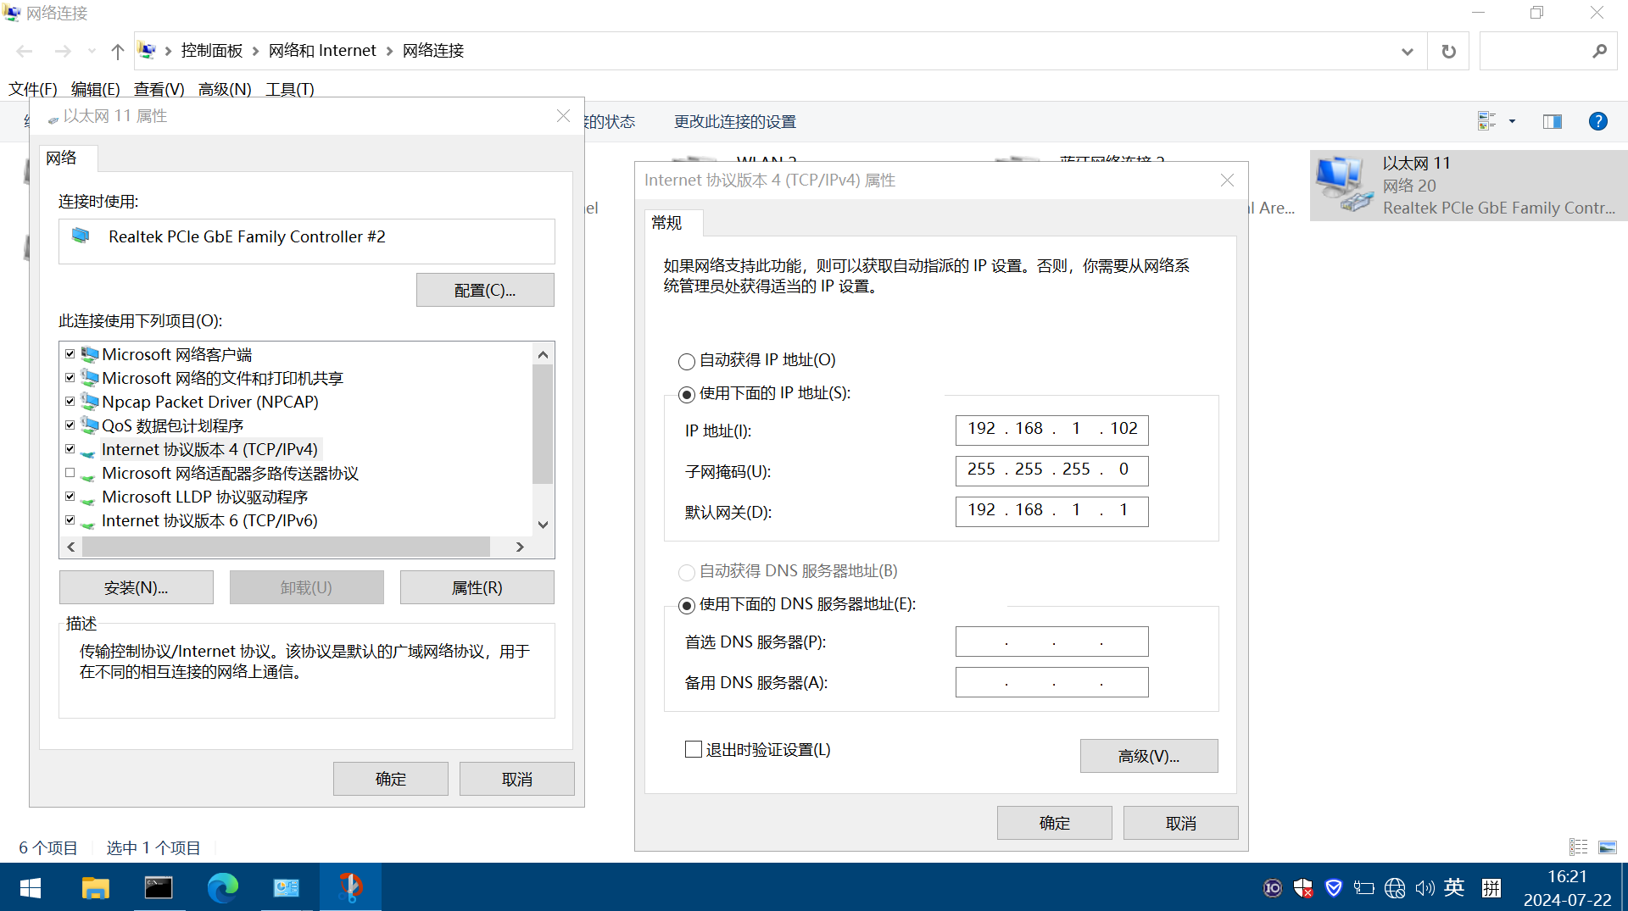The height and width of the screenshot is (911, 1628).
Task: Click the refresh button in address bar
Action: [x=1448, y=52]
